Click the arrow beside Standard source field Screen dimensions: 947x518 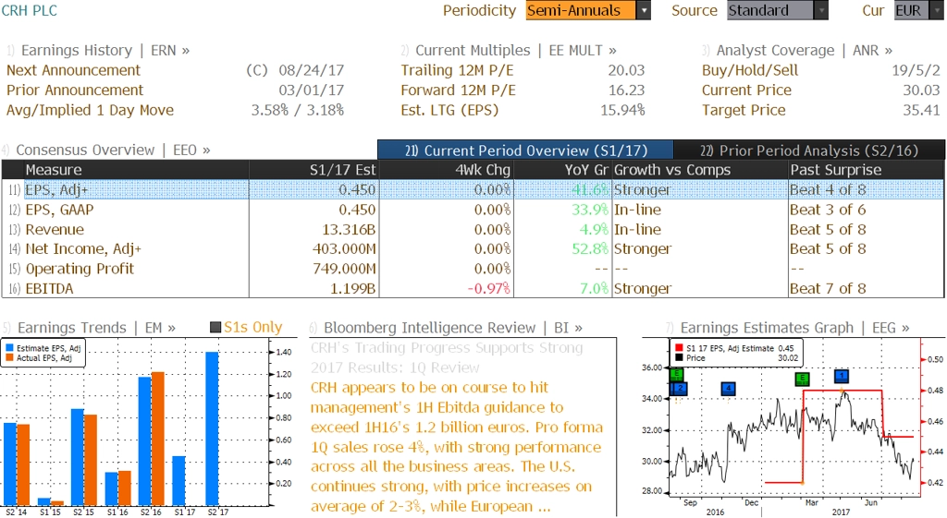(x=821, y=10)
